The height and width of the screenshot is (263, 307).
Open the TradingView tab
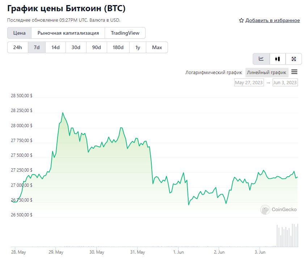pyautogui.click(x=125, y=33)
